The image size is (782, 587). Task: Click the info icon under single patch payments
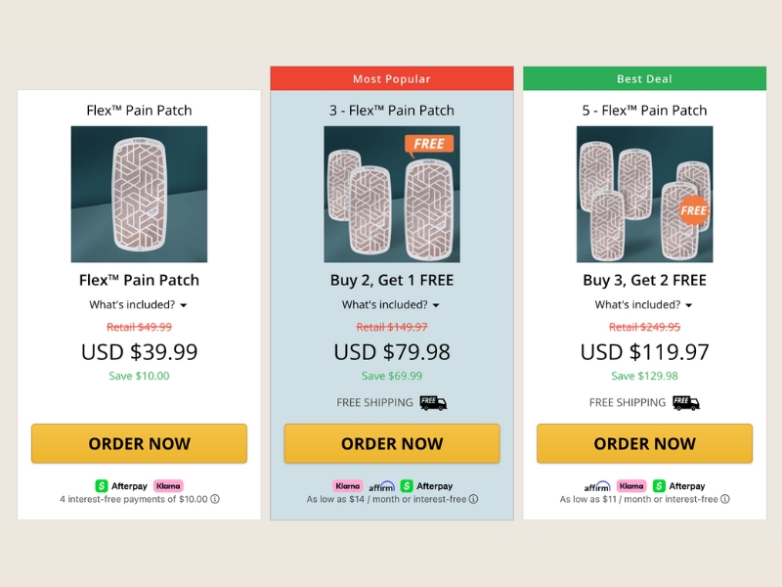pyautogui.click(x=215, y=499)
